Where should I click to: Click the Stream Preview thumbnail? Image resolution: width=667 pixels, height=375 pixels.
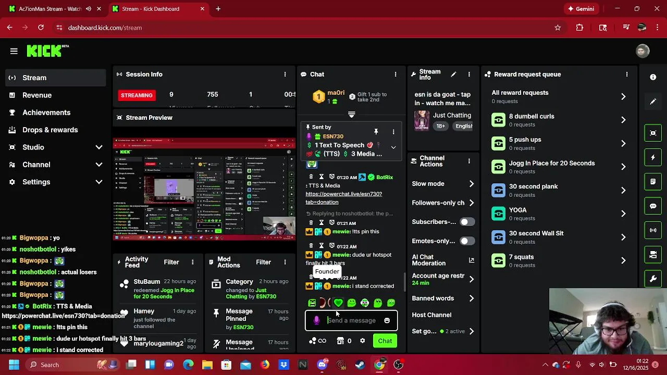pyautogui.click(x=204, y=190)
